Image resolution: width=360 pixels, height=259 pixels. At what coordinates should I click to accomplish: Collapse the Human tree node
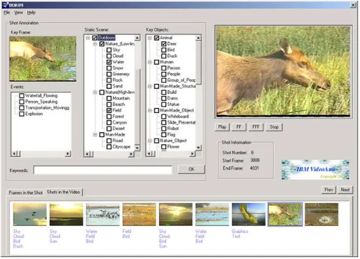click(x=149, y=62)
